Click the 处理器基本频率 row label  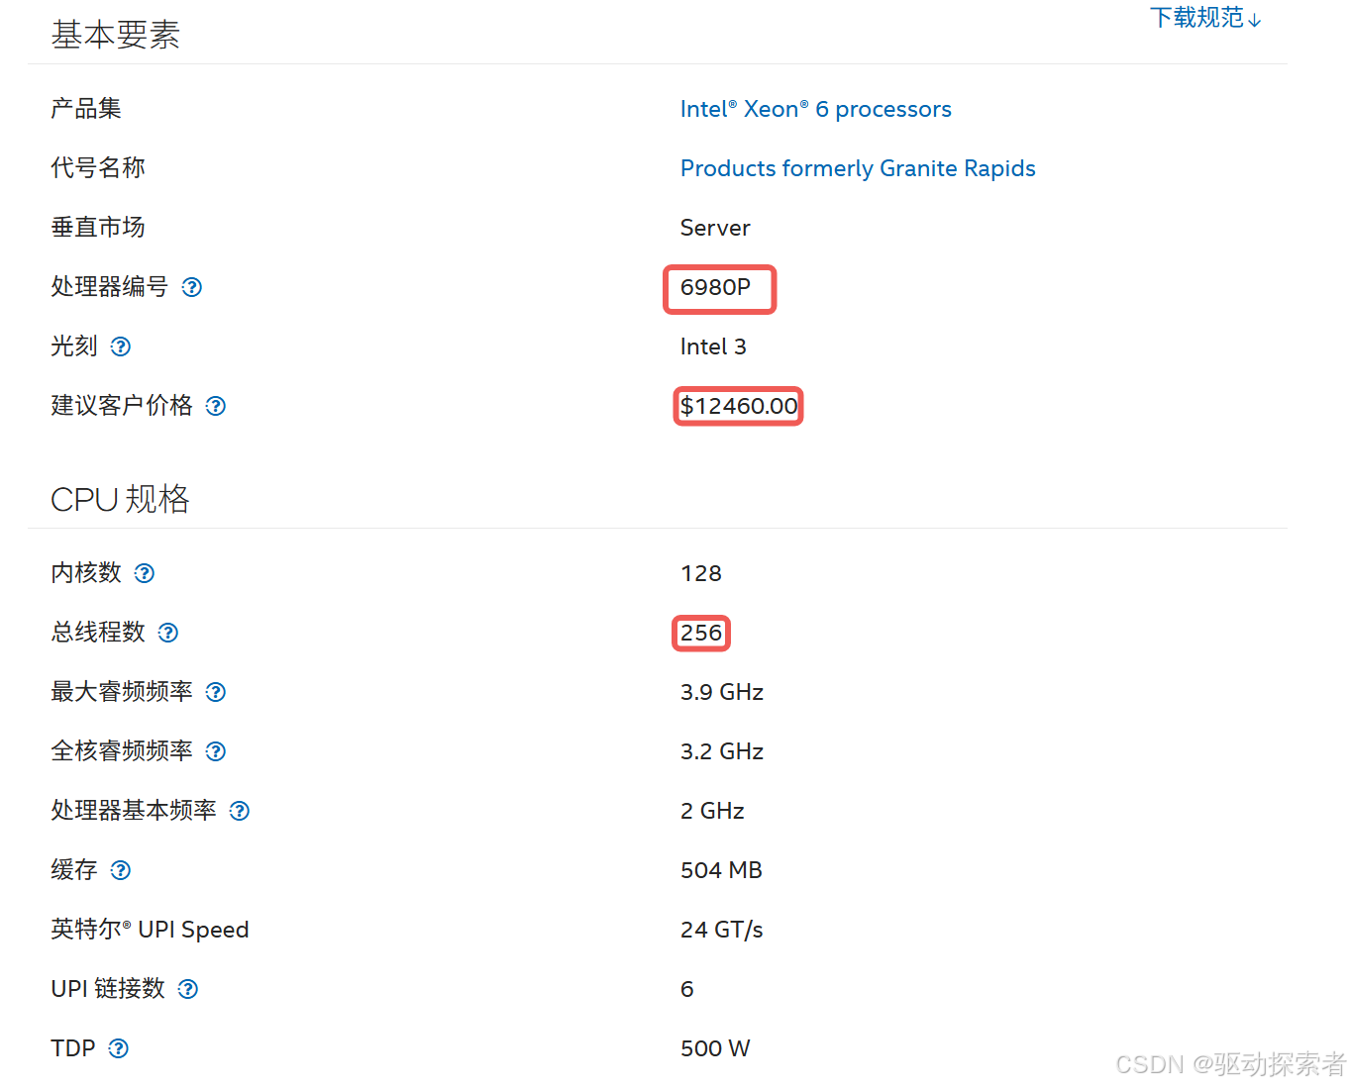click(x=134, y=811)
